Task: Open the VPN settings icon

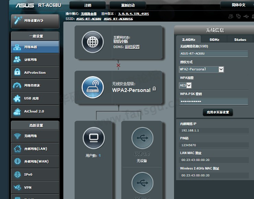Action: 17,187
